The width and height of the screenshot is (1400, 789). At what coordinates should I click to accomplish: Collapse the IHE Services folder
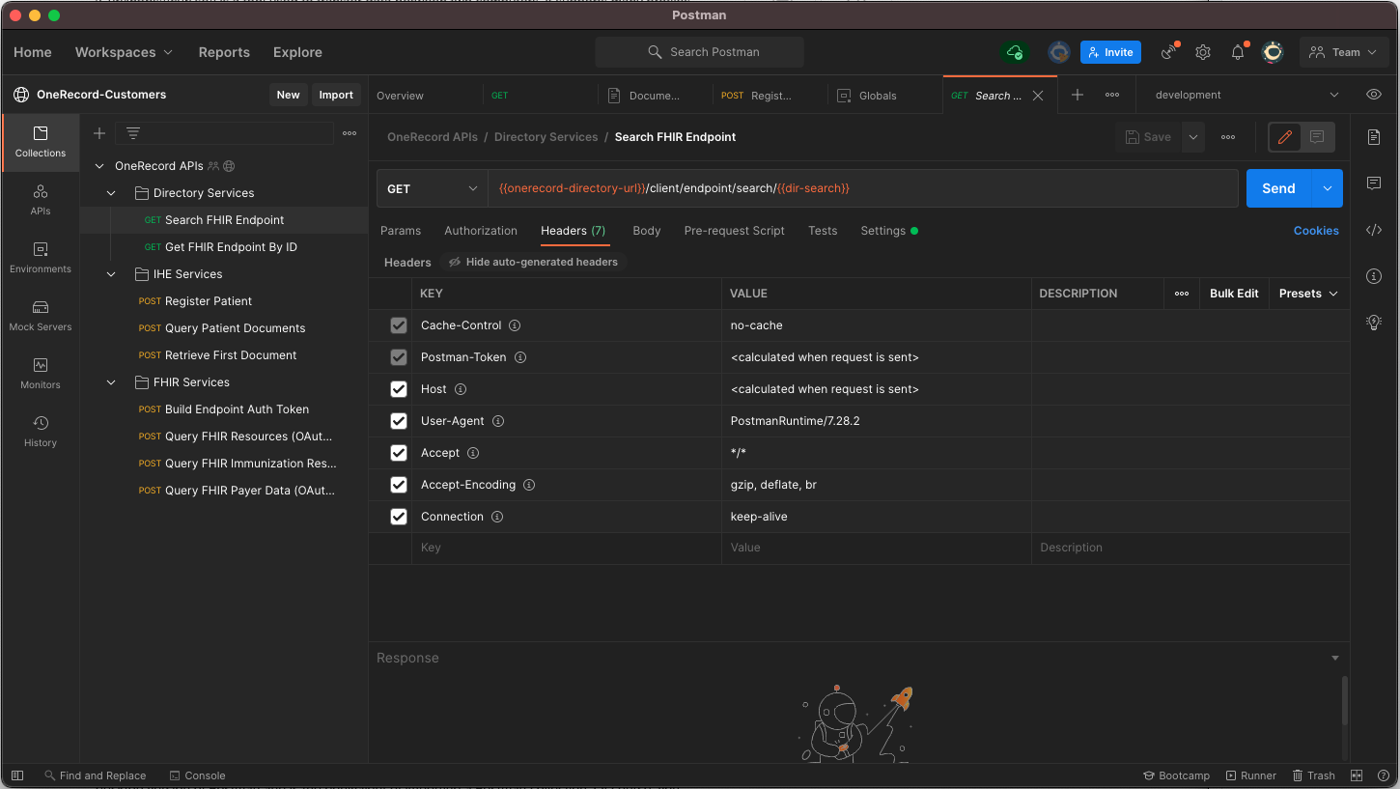point(111,274)
